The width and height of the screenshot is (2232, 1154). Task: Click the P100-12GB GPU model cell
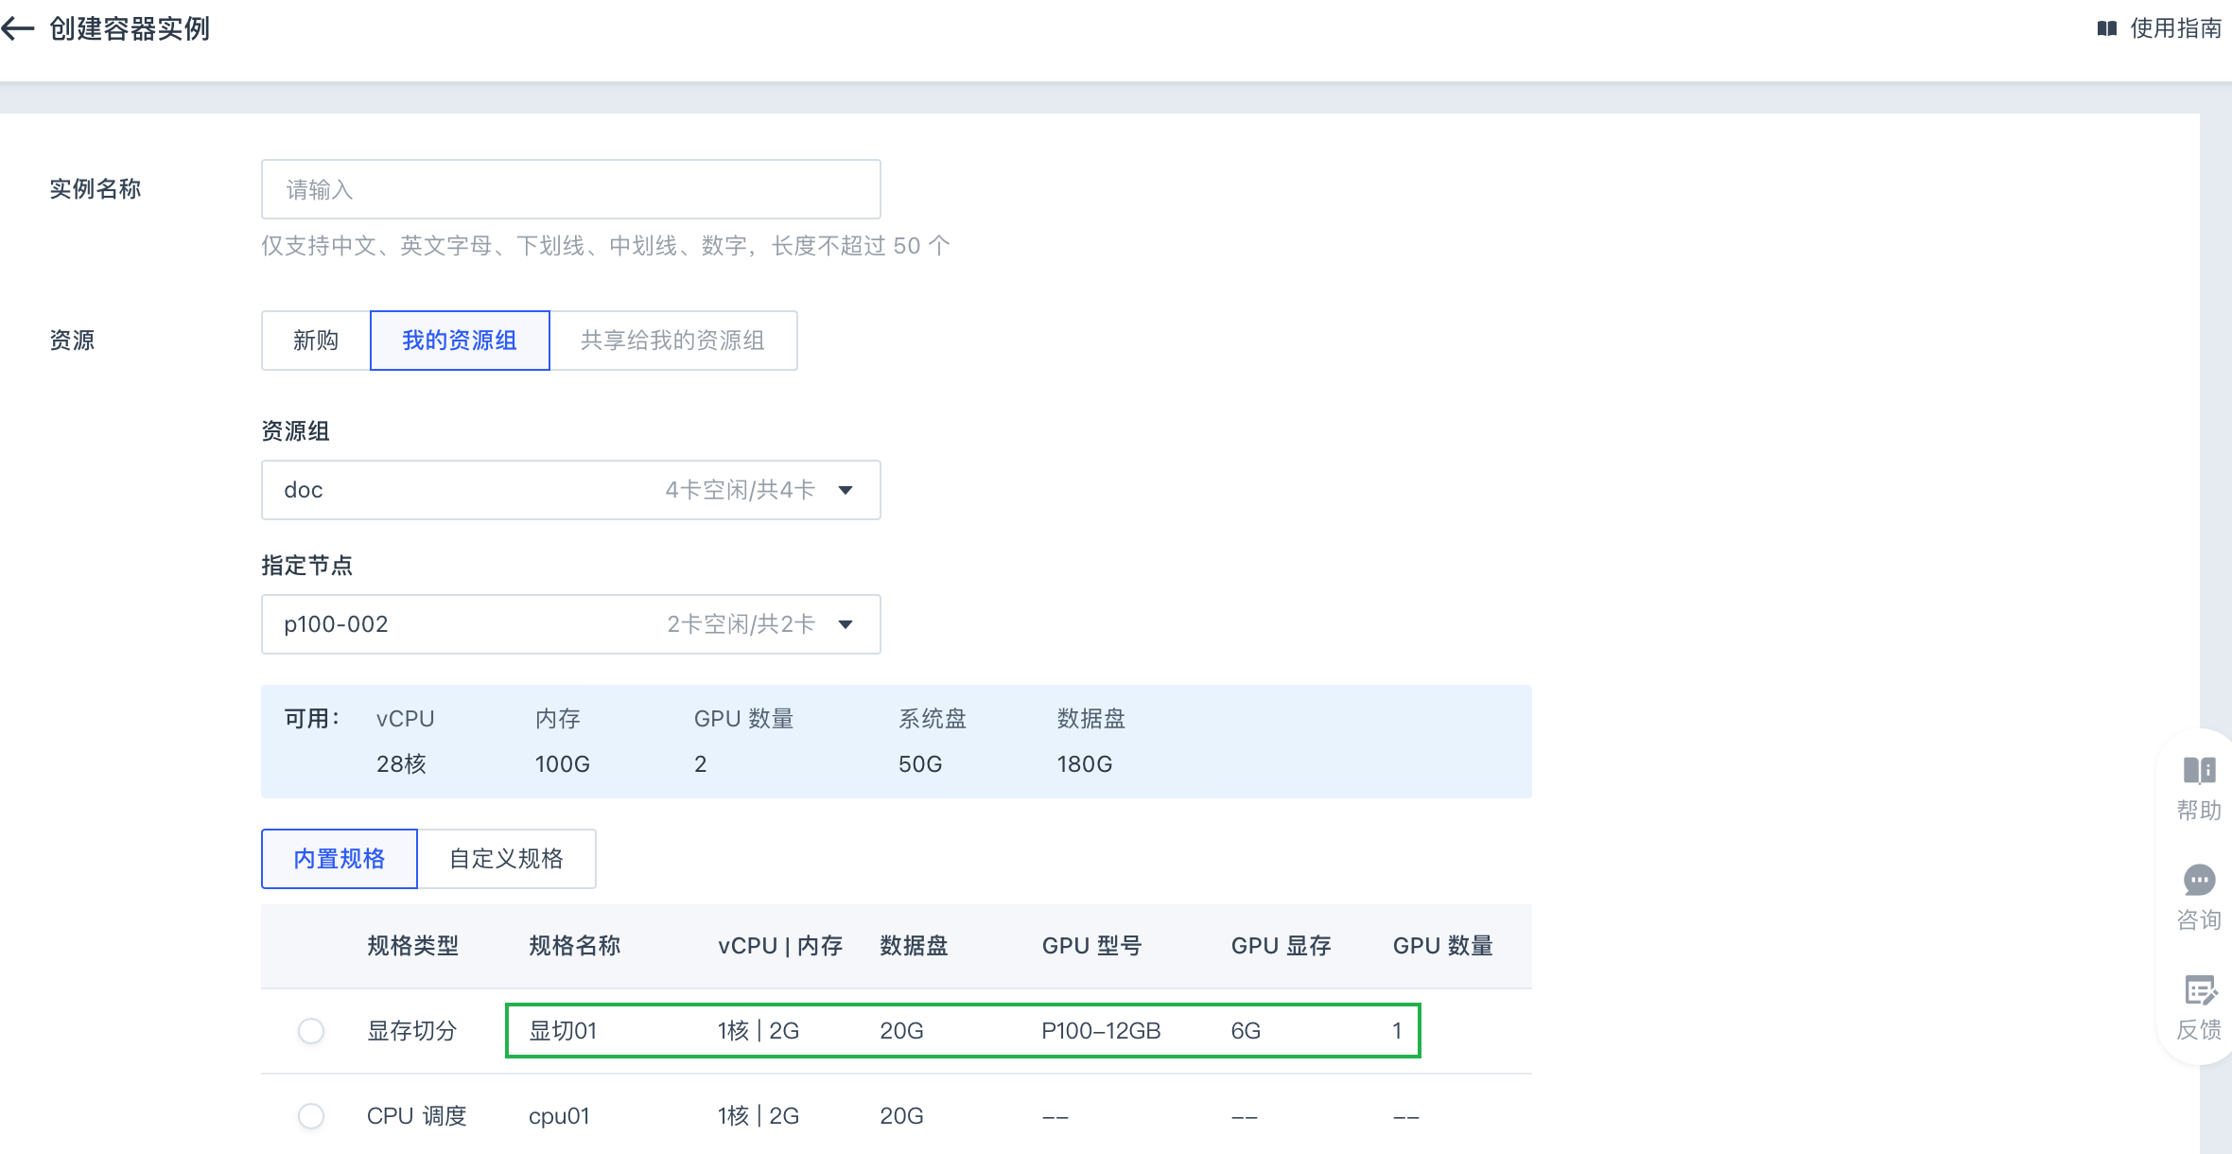tap(1101, 1031)
